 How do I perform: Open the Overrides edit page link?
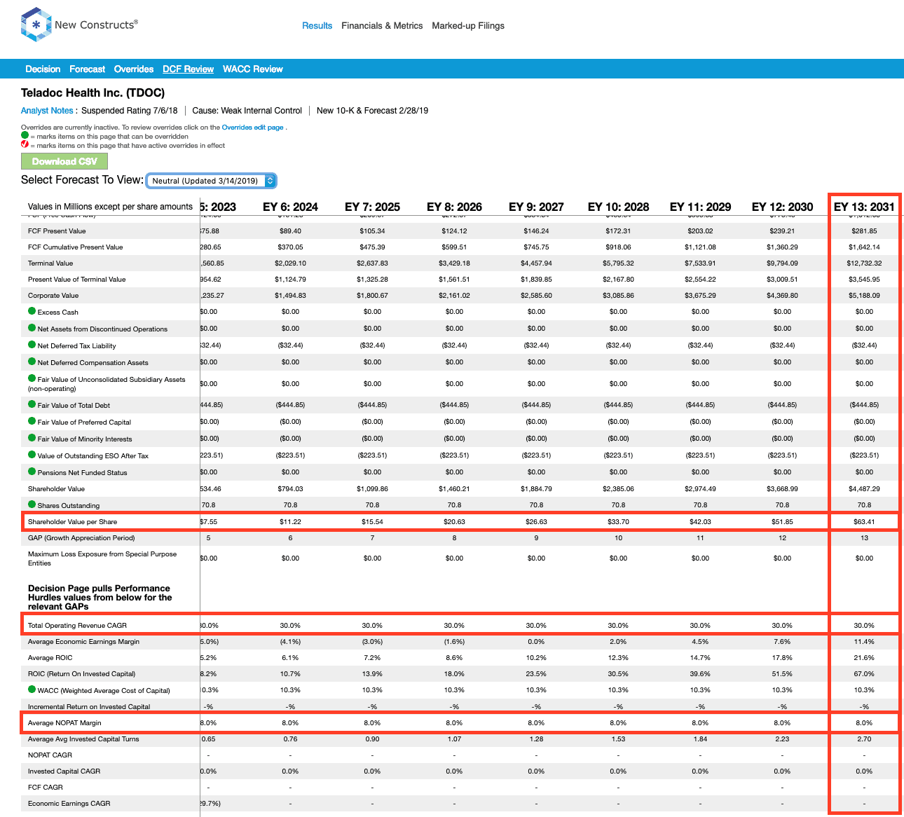click(253, 128)
